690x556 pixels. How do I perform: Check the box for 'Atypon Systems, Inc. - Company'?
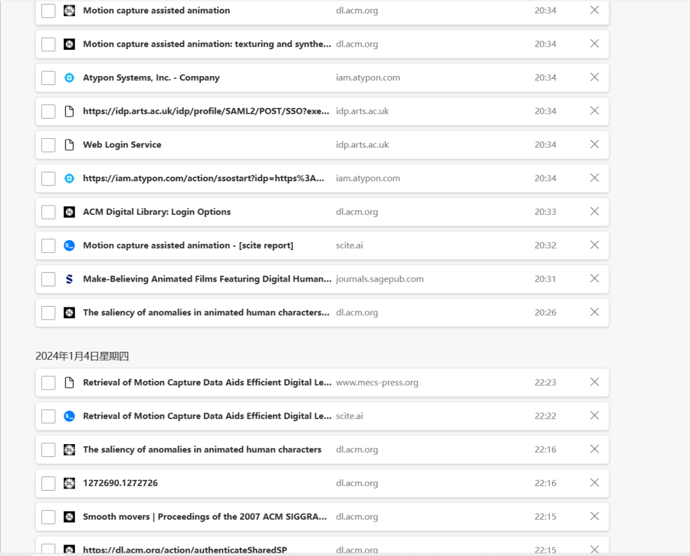pyautogui.click(x=49, y=78)
